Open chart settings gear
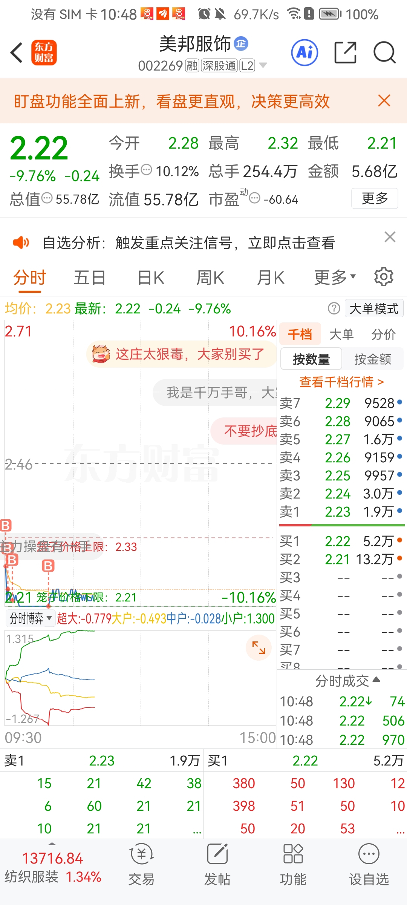 point(384,277)
